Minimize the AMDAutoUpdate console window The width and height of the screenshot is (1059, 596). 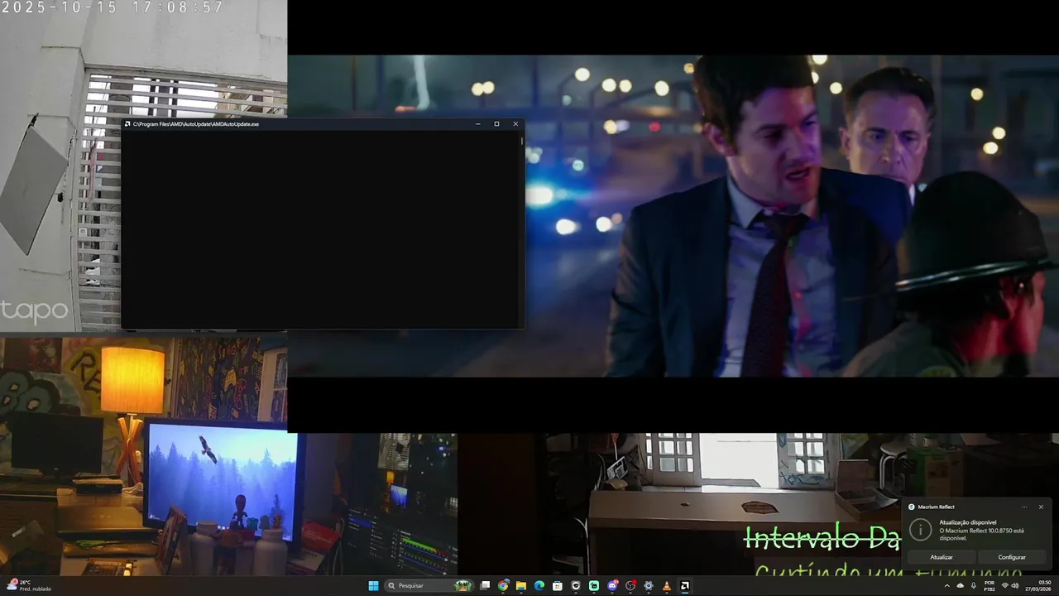(x=478, y=124)
